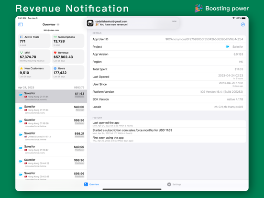This screenshot has width=264, height=198.
Task: Select the Salesfor $98.21 United States transaction
Action: point(51,136)
